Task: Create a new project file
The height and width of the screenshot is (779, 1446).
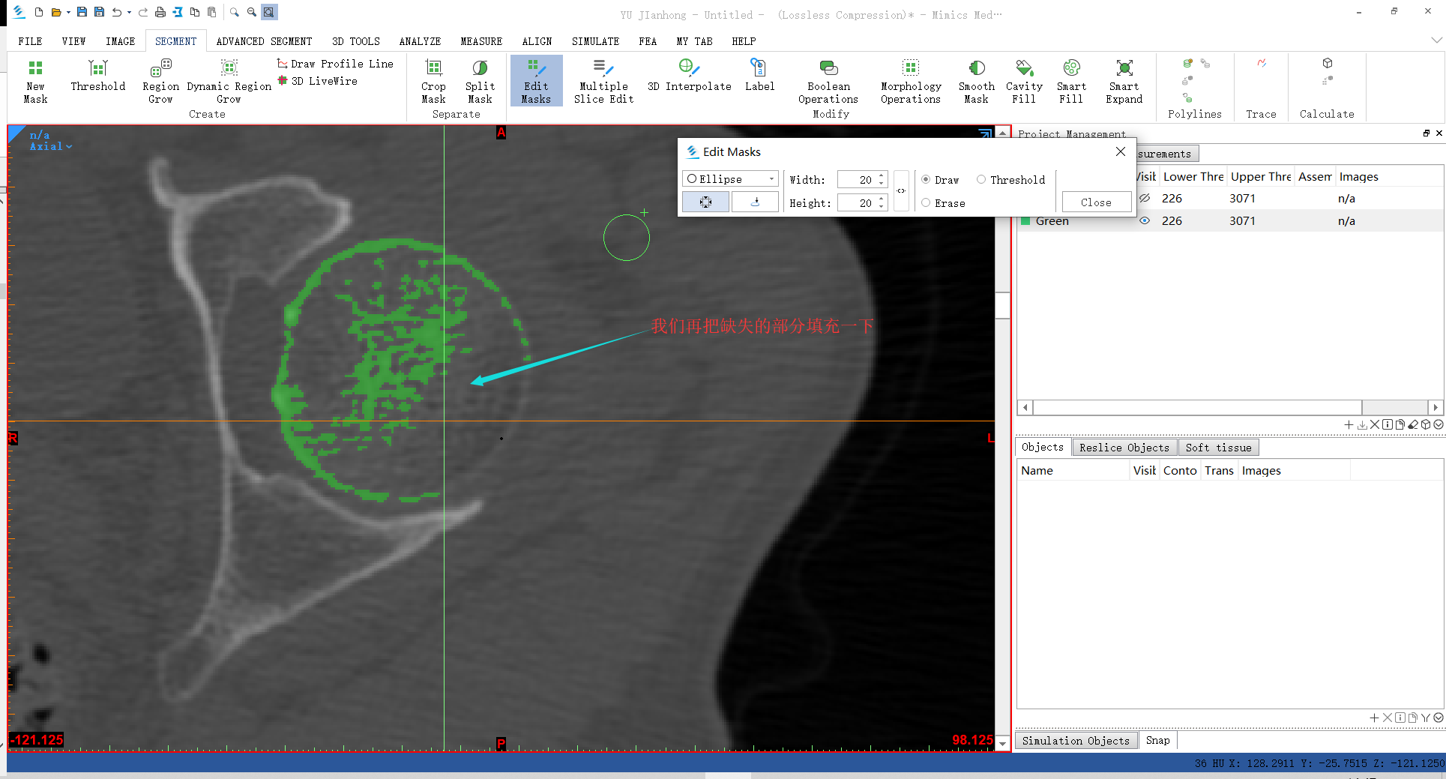Action: (x=39, y=12)
